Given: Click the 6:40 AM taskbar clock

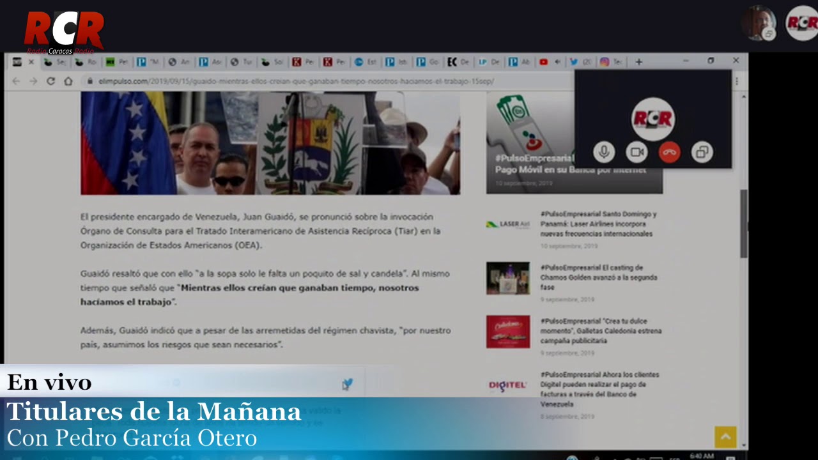Looking at the screenshot, I should 702,456.
